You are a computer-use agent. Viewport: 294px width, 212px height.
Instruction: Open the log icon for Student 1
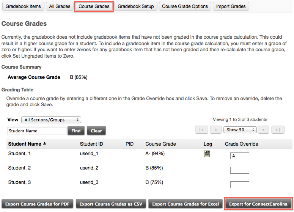click(x=207, y=154)
